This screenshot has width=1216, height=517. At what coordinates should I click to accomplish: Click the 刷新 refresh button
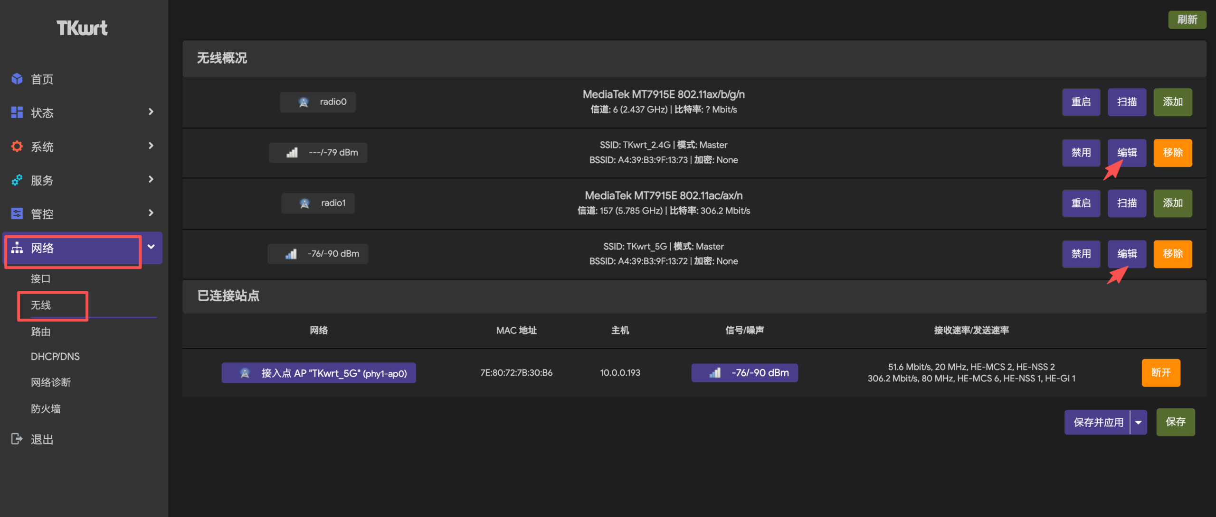pos(1187,19)
